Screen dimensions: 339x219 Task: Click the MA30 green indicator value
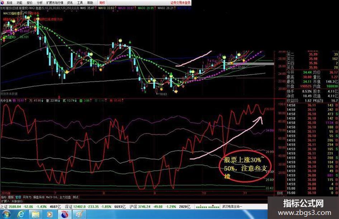[146, 8]
